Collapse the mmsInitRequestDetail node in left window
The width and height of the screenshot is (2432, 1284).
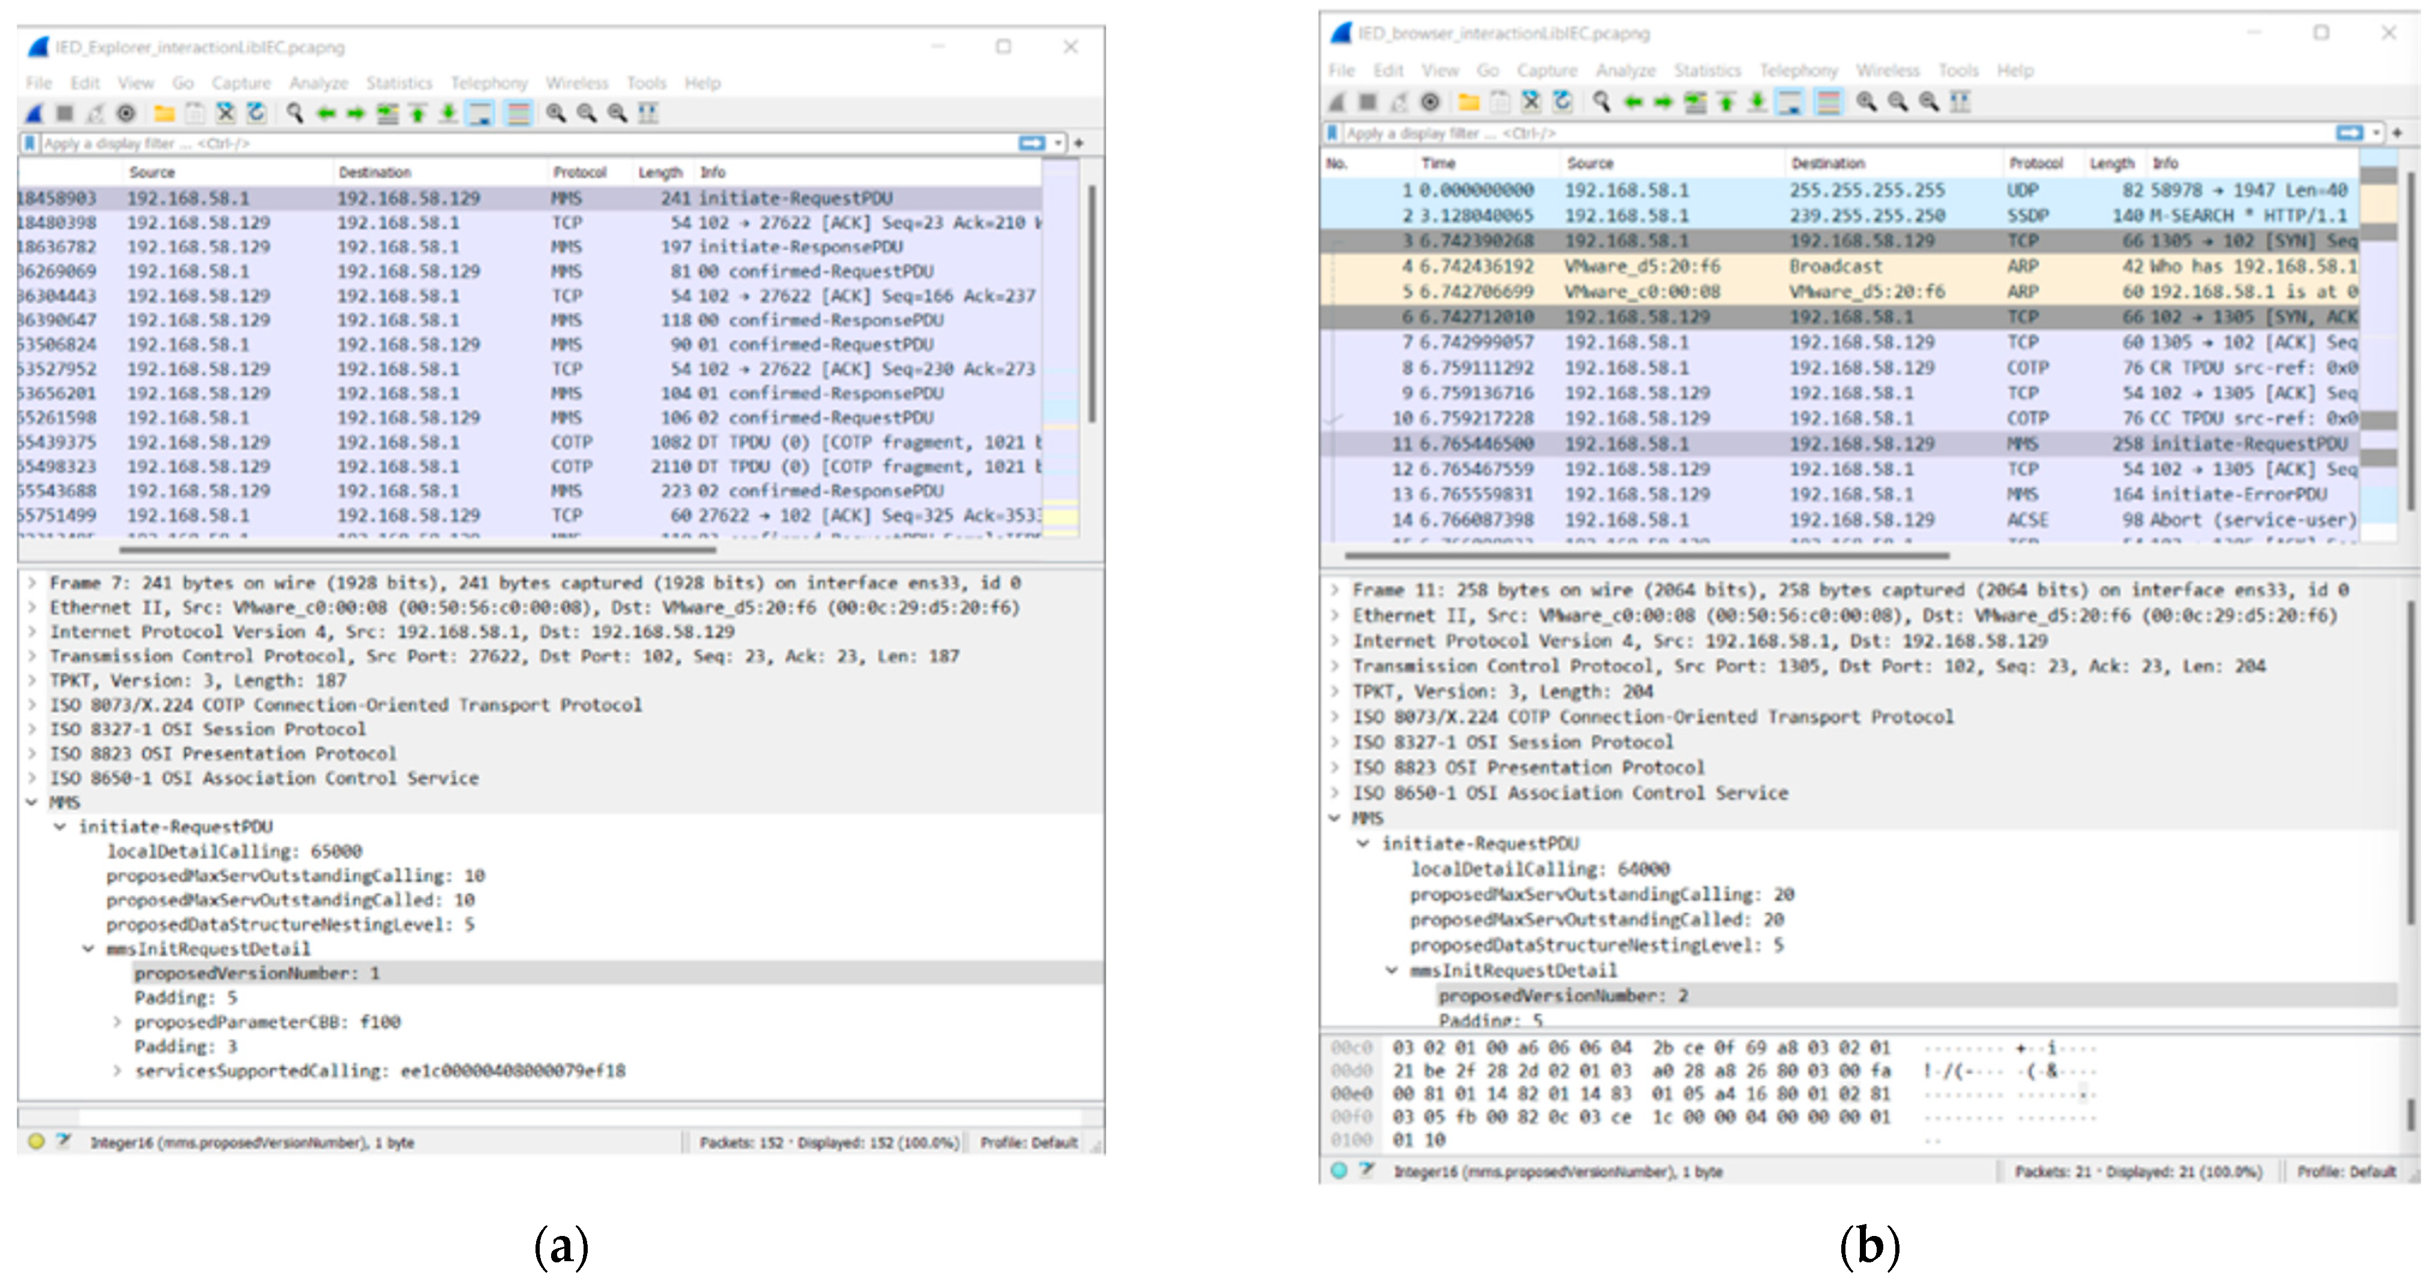89,949
